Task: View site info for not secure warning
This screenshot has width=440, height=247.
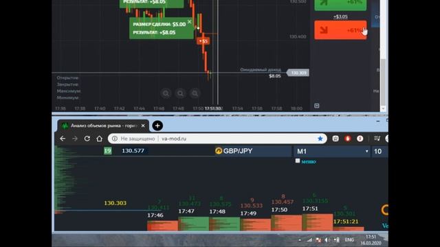Action: click(x=115, y=139)
